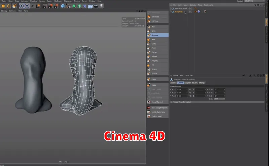
Task: Pick the Amplify sculpt brush
Action: (157, 61)
